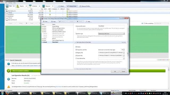Viewport: 170px width, 95px height.
Task: Open the Disks dropdown arrow
Action: click(x=14, y=6)
